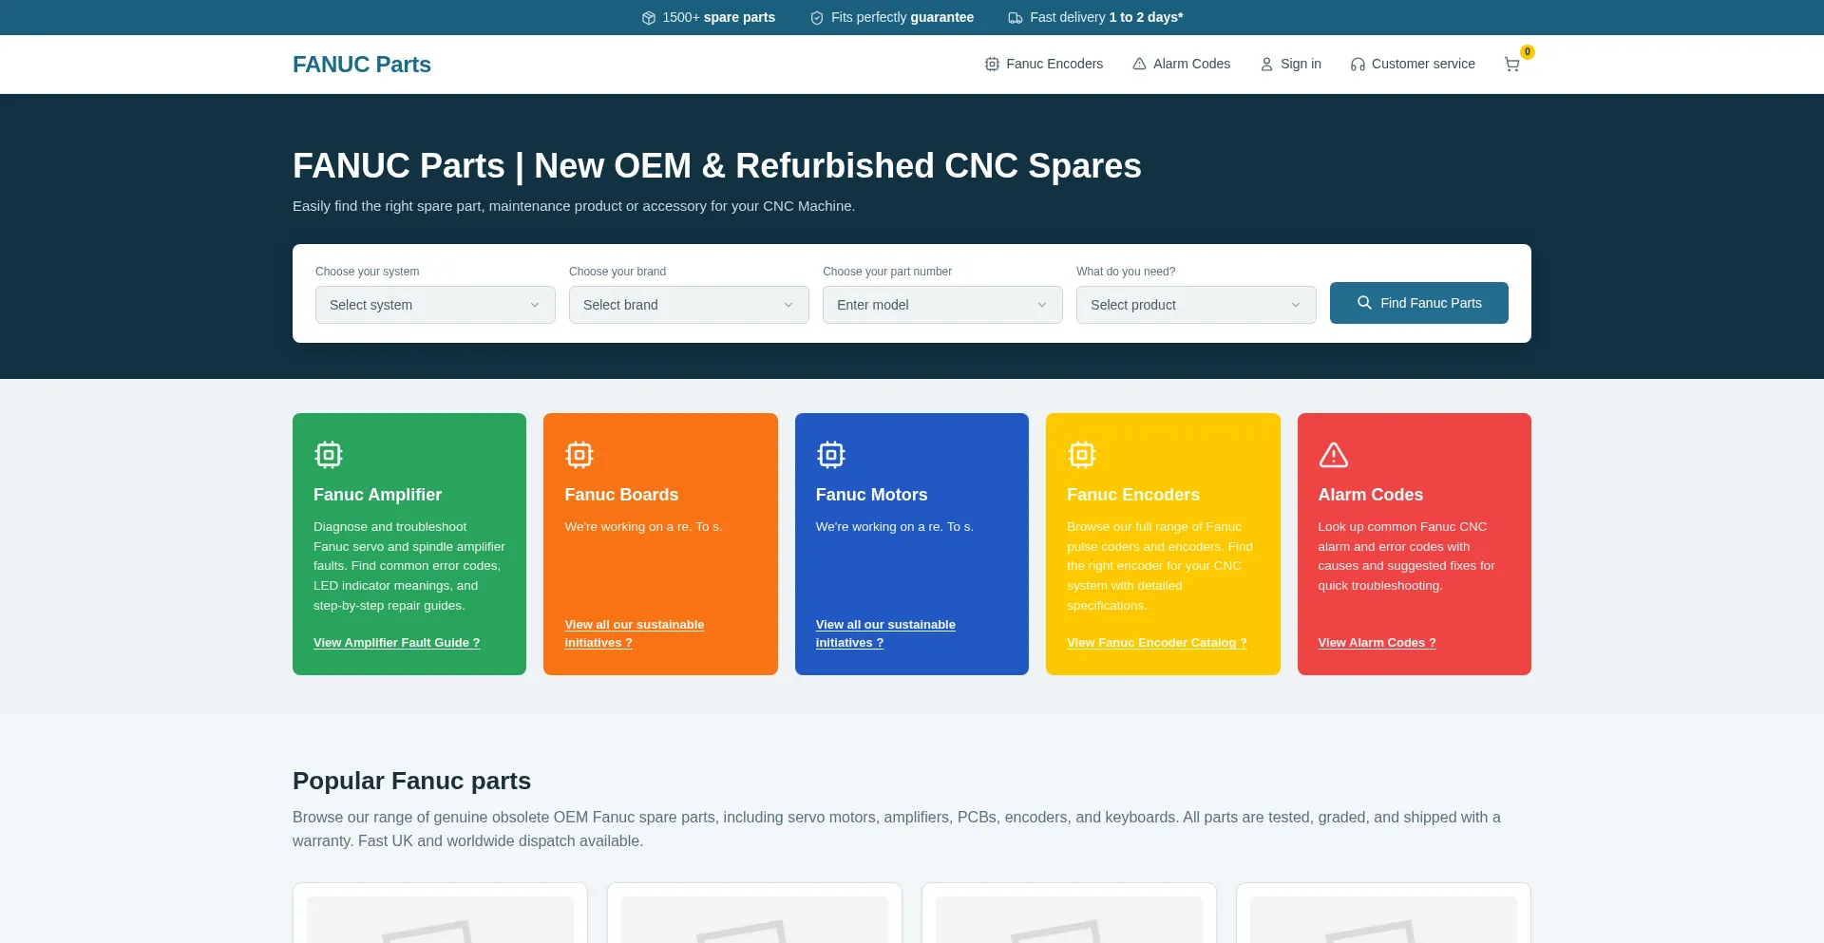Viewport: 1824px width, 943px height.
Task: Click the FANUC Parts logo link
Action: pyautogui.click(x=362, y=65)
